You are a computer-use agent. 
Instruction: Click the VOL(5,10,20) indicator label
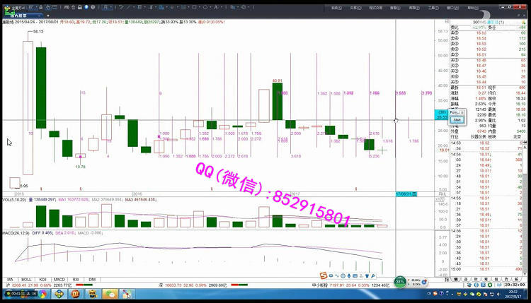tap(16, 200)
